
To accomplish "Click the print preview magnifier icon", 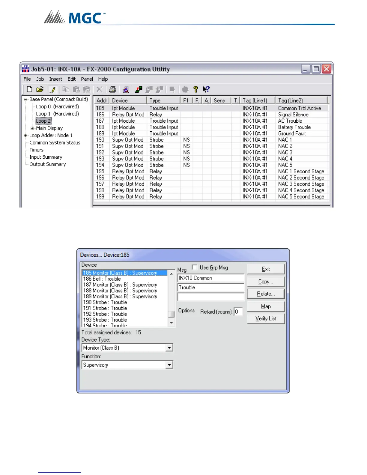I will [x=126, y=89].
